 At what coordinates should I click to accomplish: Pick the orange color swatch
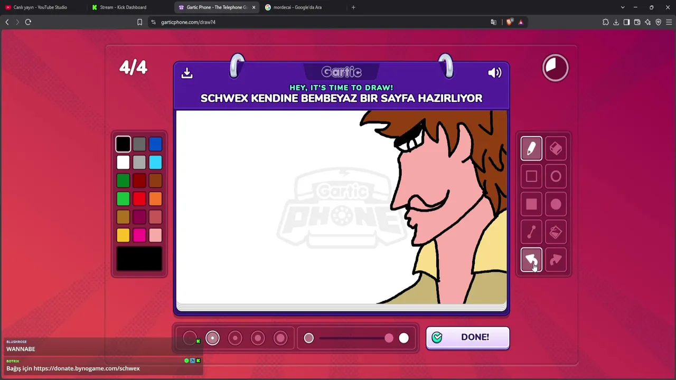point(155,199)
